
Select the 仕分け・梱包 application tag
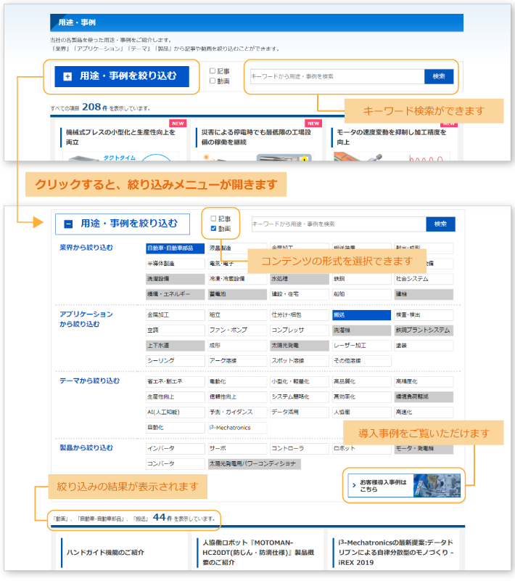tap(300, 315)
